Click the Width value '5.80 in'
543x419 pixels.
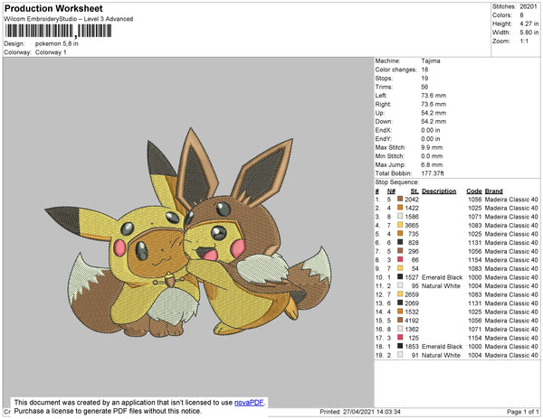(529, 33)
